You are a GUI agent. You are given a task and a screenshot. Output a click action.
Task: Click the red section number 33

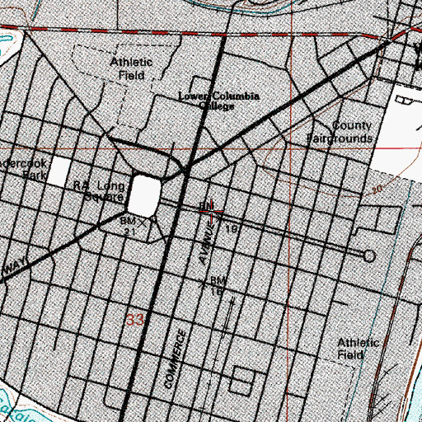(x=135, y=320)
